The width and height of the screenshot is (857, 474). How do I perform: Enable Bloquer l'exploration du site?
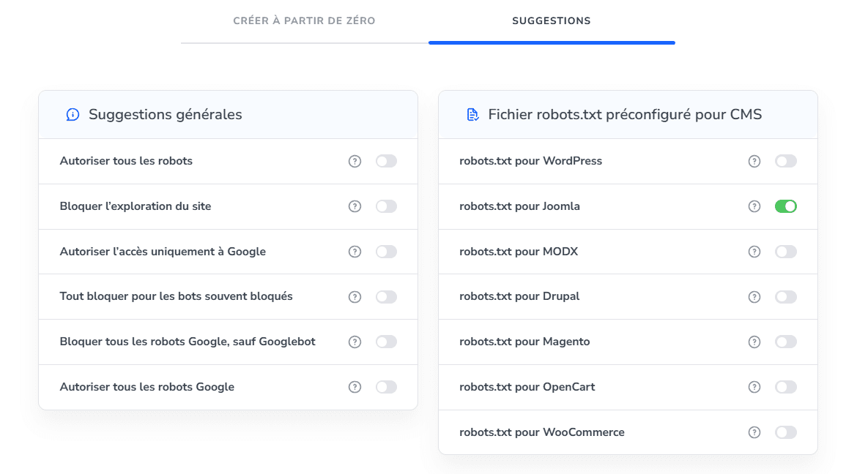[386, 206]
